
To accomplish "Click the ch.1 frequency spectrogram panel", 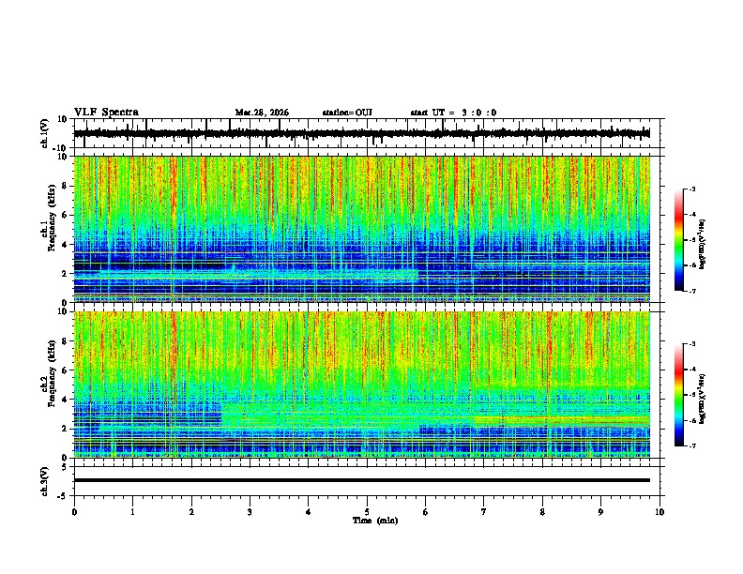I will click(361, 229).
